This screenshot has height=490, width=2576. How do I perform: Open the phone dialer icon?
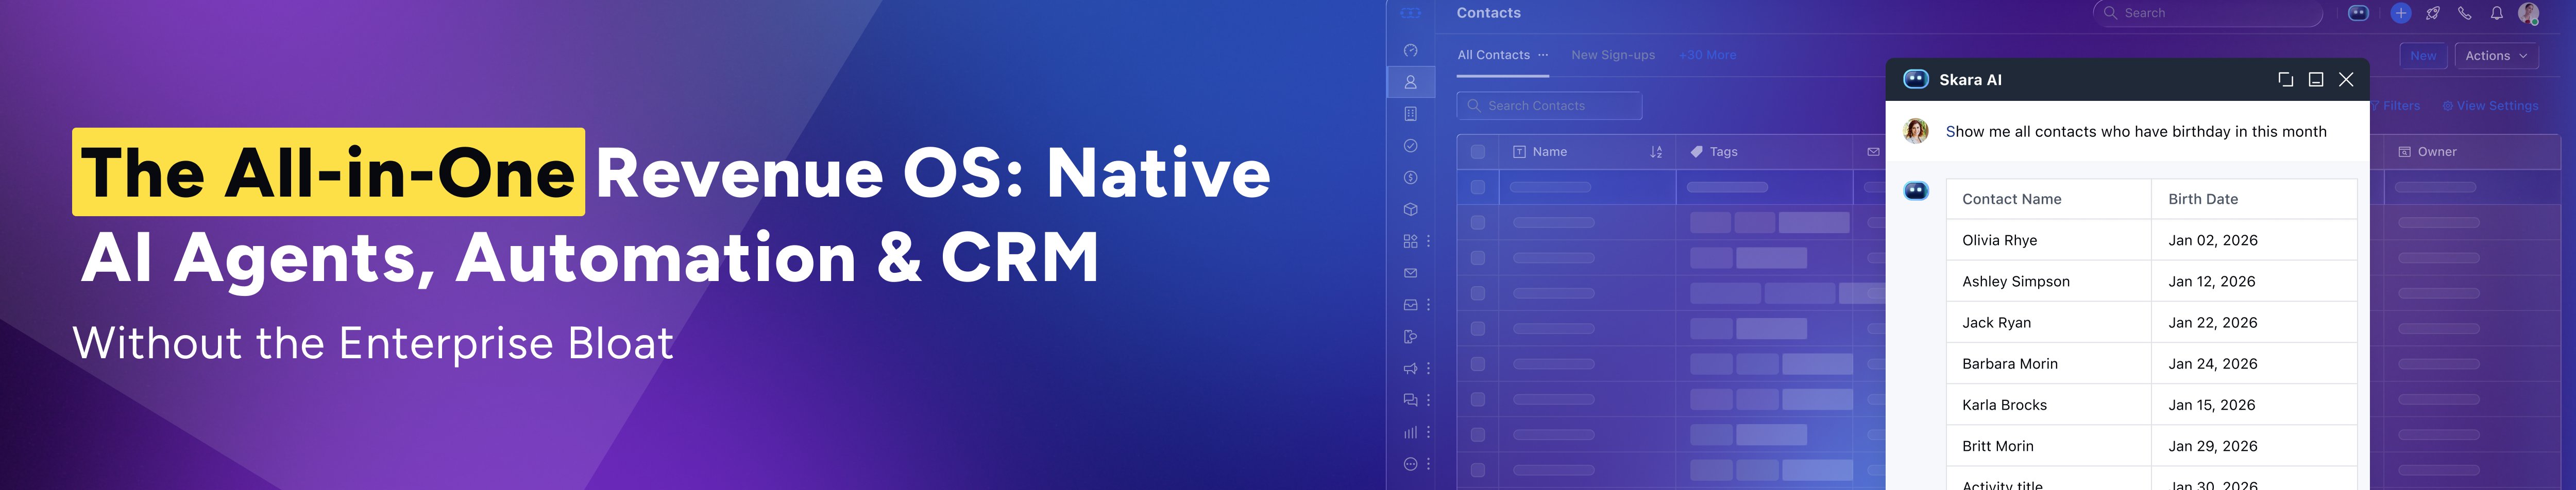(x=2465, y=13)
